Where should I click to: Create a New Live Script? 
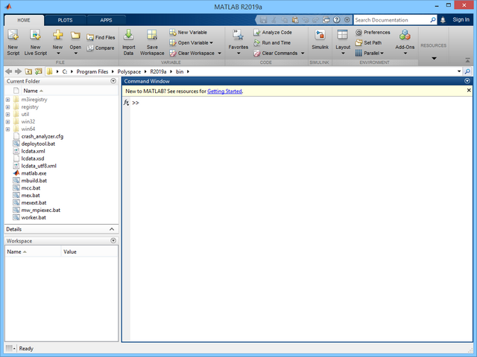click(36, 42)
